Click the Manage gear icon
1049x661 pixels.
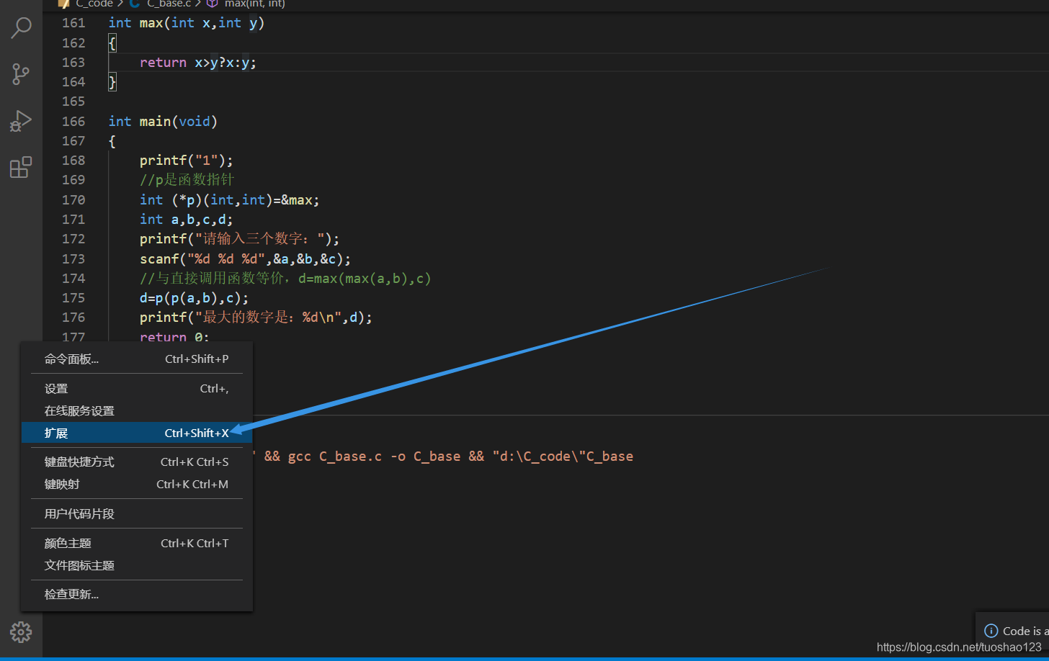21,632
